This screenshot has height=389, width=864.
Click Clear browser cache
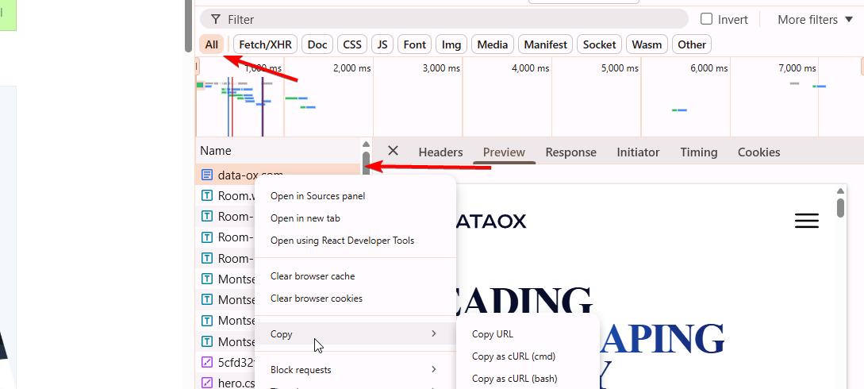[x=313, y=276]
